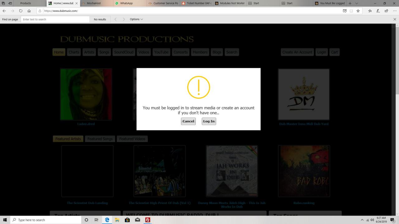Expand the Find on page Options dropdown
This screenshot has width=399, height=224.
(x=136, y=19)
